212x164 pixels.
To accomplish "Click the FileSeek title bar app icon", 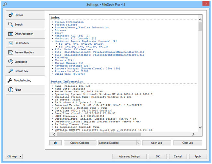I will [x=5, y=4].
